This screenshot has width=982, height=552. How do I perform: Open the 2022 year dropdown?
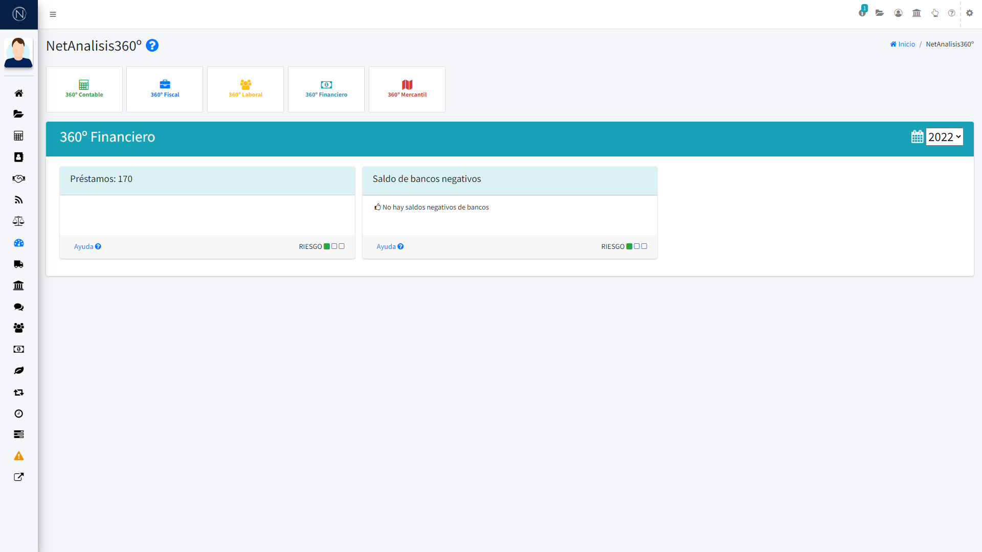pyautogui.click(x=944, y=137)
